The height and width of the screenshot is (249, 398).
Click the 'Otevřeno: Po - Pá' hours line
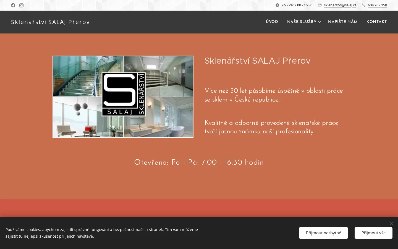click(x=199, y=162)
